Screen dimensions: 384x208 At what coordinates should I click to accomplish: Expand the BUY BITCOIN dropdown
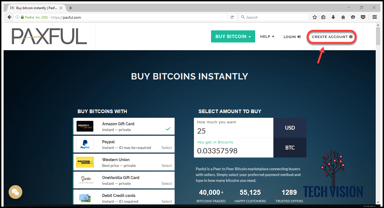point(233,36)
